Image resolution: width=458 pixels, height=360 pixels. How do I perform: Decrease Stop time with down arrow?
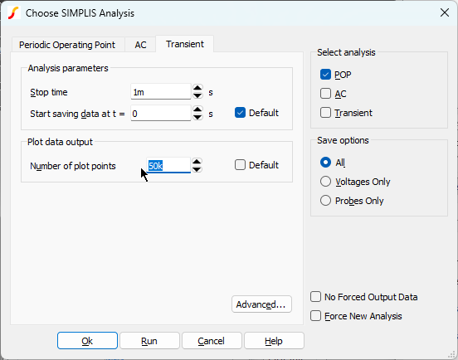[x=197, y=95]
